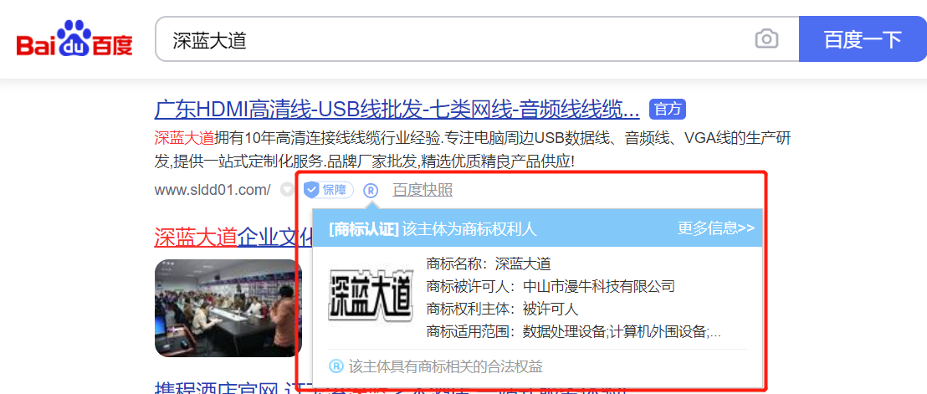Image resolution: width=927 pixels, height=394 pixels.
Task: Focus the search box containing 深蓝大道
Action: (x=455, y=39)
